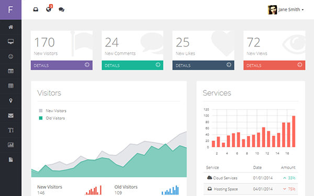
Task: Select the Hosting Space row label
Action: [x=226, y=189]
